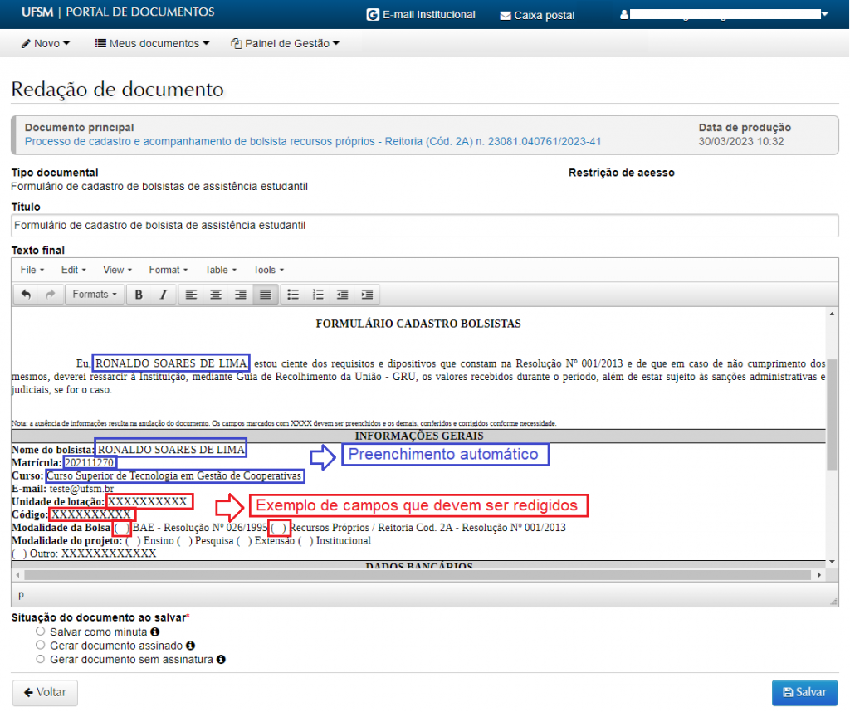This screenshot has width=850, height=712.
Task: Open the editor's Edit menu
Action: click(73, 270)
